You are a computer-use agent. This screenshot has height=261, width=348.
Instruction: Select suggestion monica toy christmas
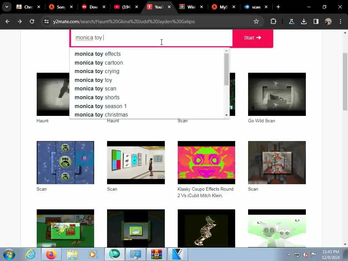147,115
